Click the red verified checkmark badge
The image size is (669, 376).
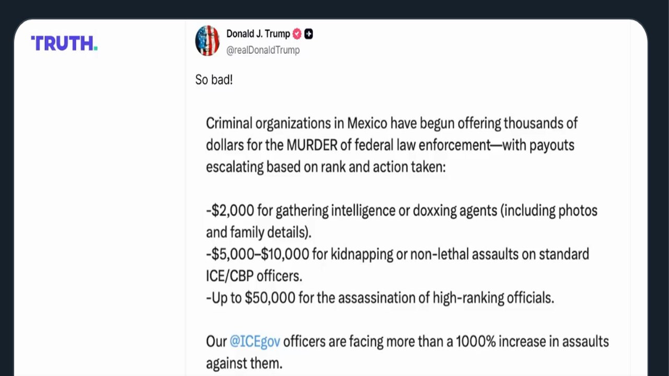pos(297,34)
